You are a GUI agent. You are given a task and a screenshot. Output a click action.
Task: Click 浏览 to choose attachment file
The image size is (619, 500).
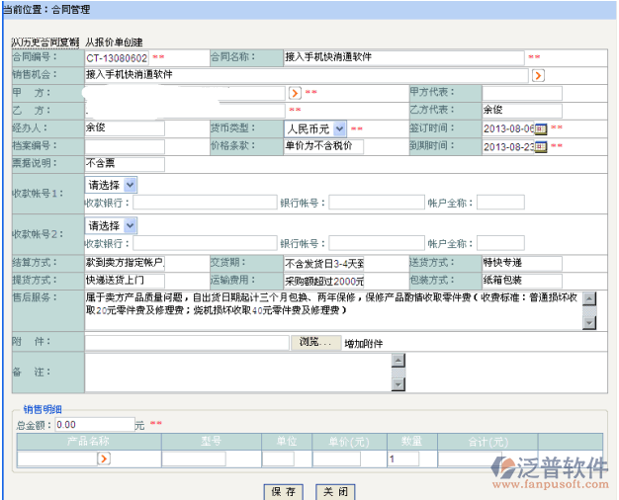[317, 342]
